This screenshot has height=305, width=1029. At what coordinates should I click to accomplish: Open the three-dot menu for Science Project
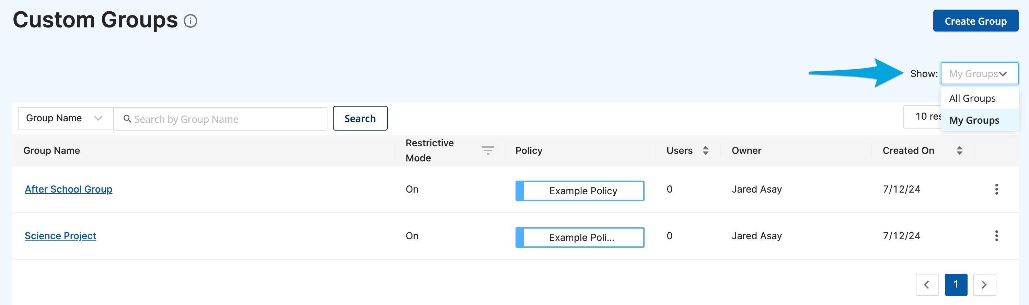point(996,236)
